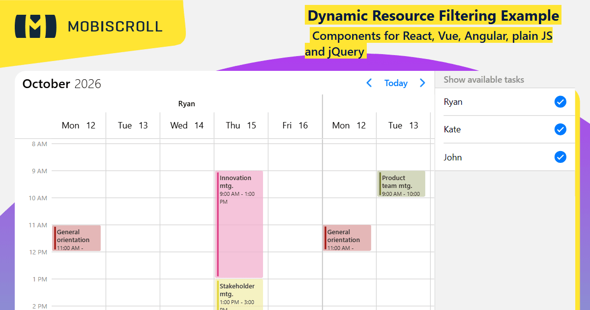Image resolution: width=590 pixels, height=310 pixels.
Task: Select Thu 15 day header
Action: (241, 125)
